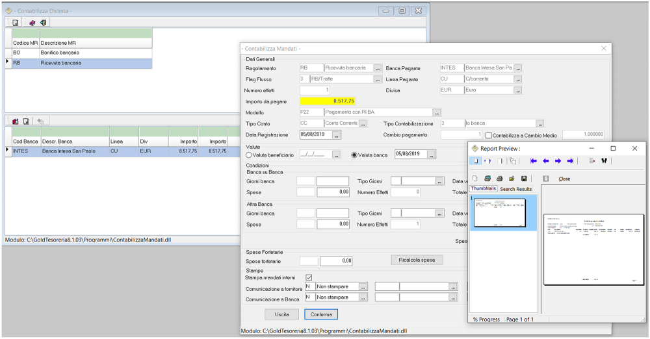This screenshot has width=650, height=339.
Task: Click the print icon in Report Preview
Action: coord(499,179)
